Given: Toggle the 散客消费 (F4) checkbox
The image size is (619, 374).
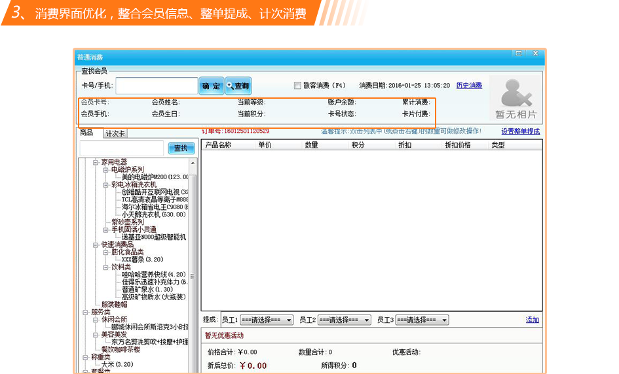Looking at the screenshot, I should (297, 86).
